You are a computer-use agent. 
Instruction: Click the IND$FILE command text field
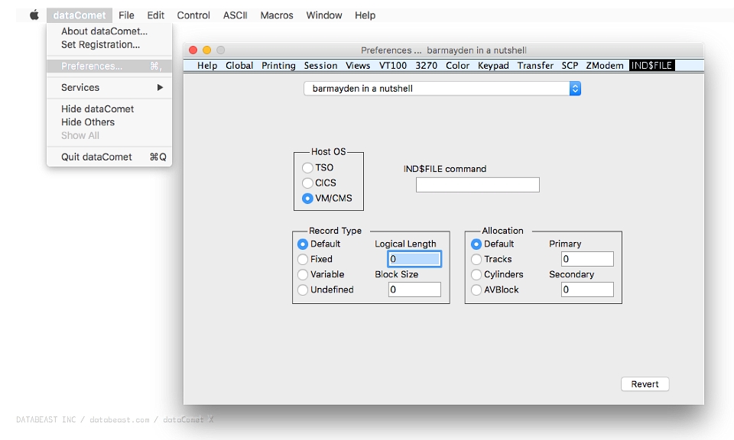pos(477,185)
